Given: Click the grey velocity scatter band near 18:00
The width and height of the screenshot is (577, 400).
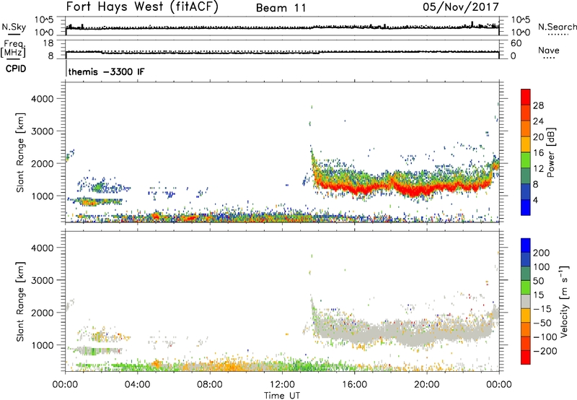Looking at the screenshot, I should 391,331.
